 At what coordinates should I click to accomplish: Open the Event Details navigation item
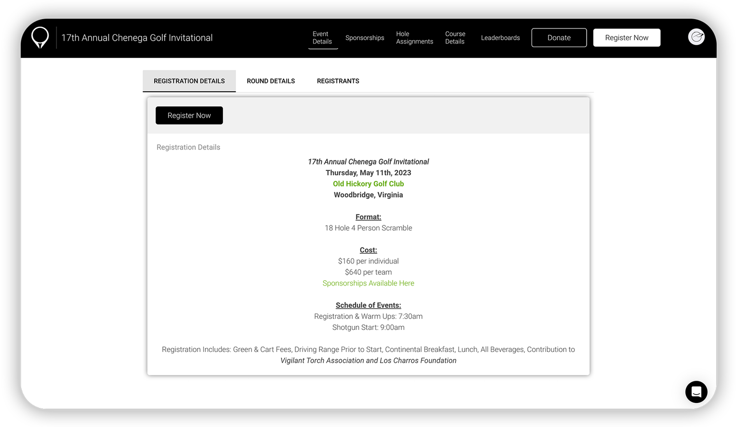click(x=322, y=37)
